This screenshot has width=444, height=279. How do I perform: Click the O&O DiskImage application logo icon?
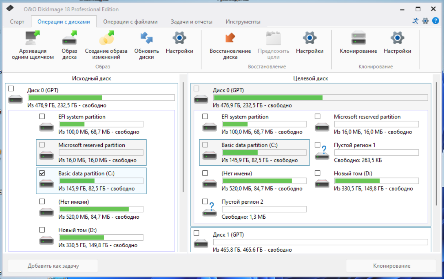click(x=10, y=9)
